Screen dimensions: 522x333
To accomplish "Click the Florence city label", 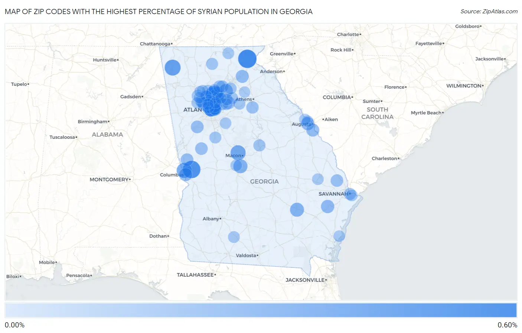I will click(395, 87).
